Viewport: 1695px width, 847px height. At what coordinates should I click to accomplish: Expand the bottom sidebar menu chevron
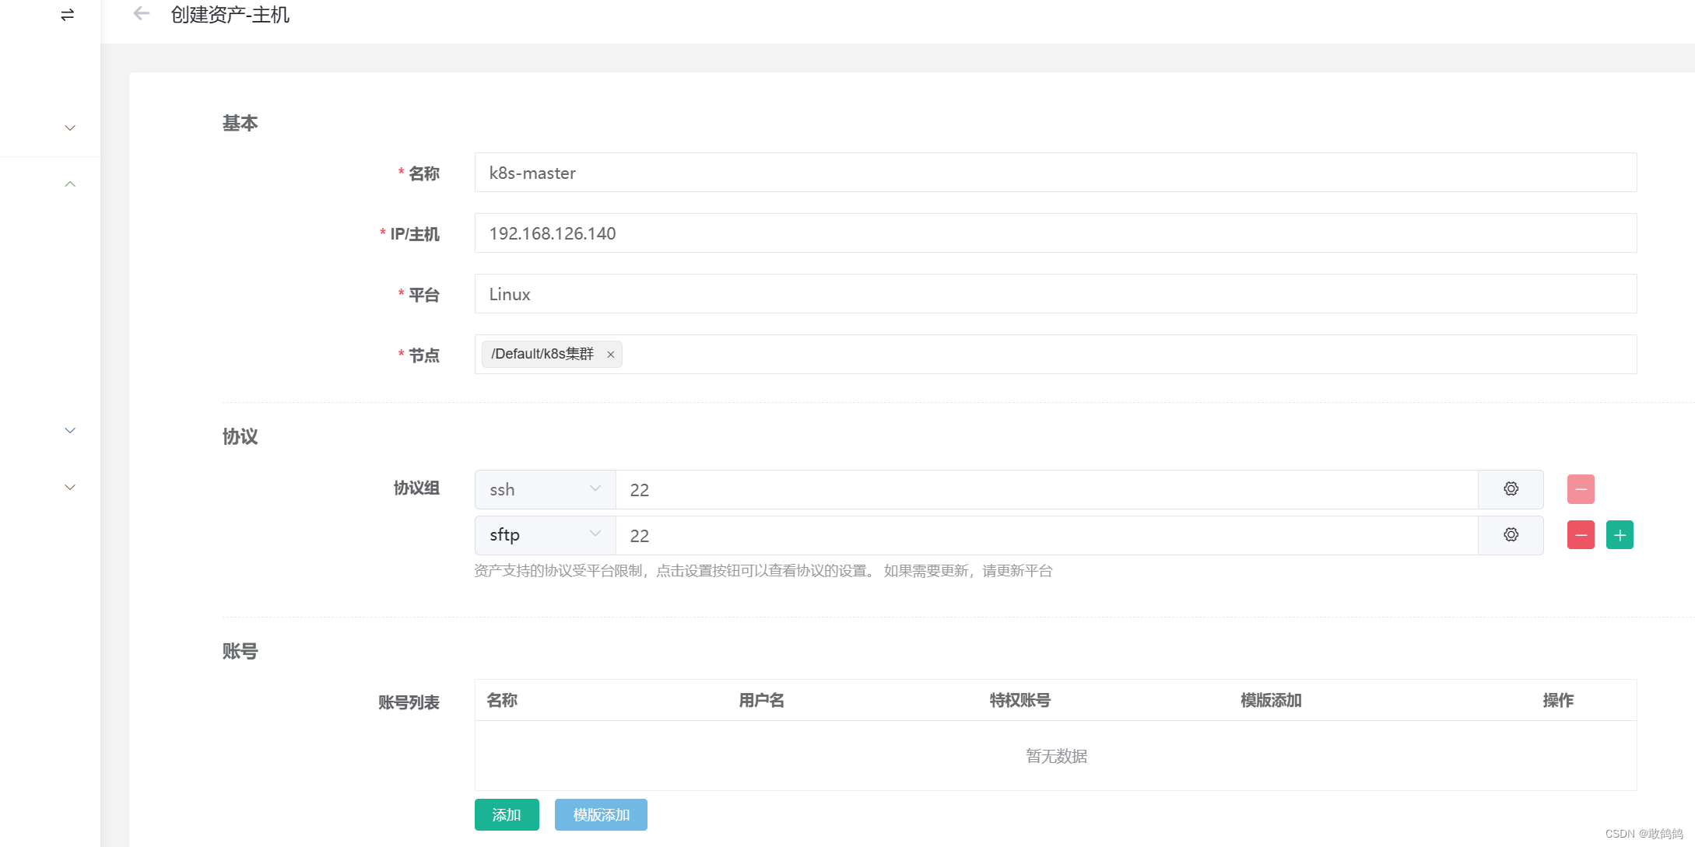[x=70, y=488]
